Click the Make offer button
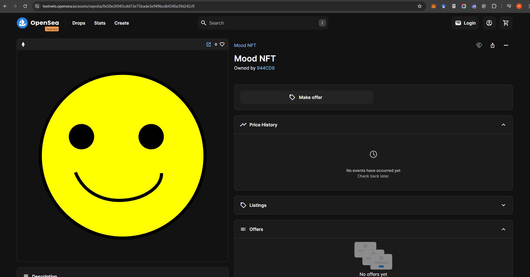The image size is (530, 277). [x=306, y=97]
